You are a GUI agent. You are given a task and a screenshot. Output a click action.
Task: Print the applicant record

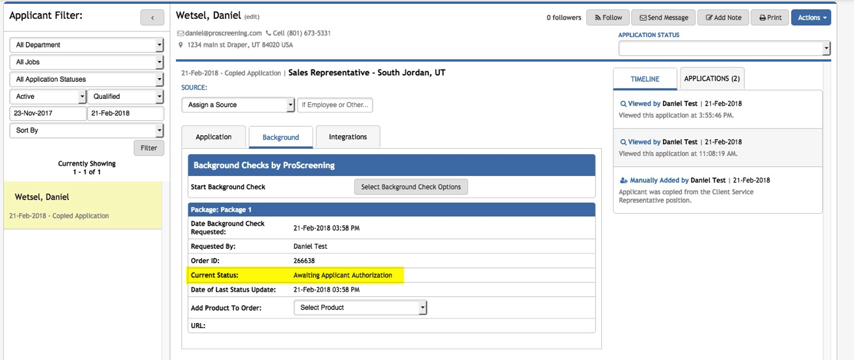pos(770,18)
